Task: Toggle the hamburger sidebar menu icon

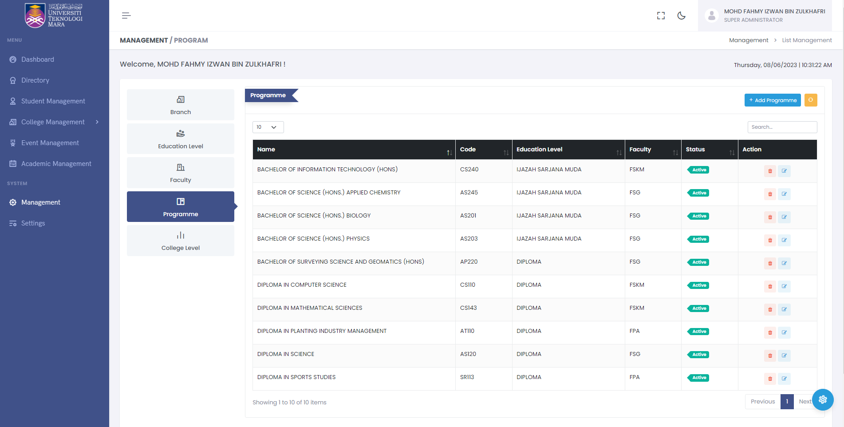Action: coord(126,16)
